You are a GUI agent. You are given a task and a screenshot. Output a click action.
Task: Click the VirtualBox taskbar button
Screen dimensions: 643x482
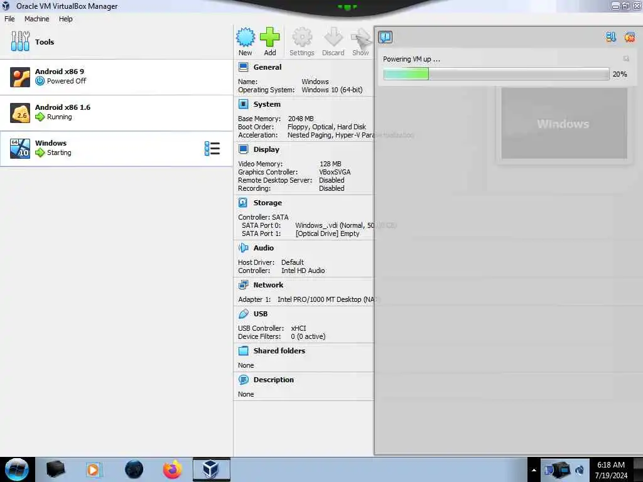[211, 469]
